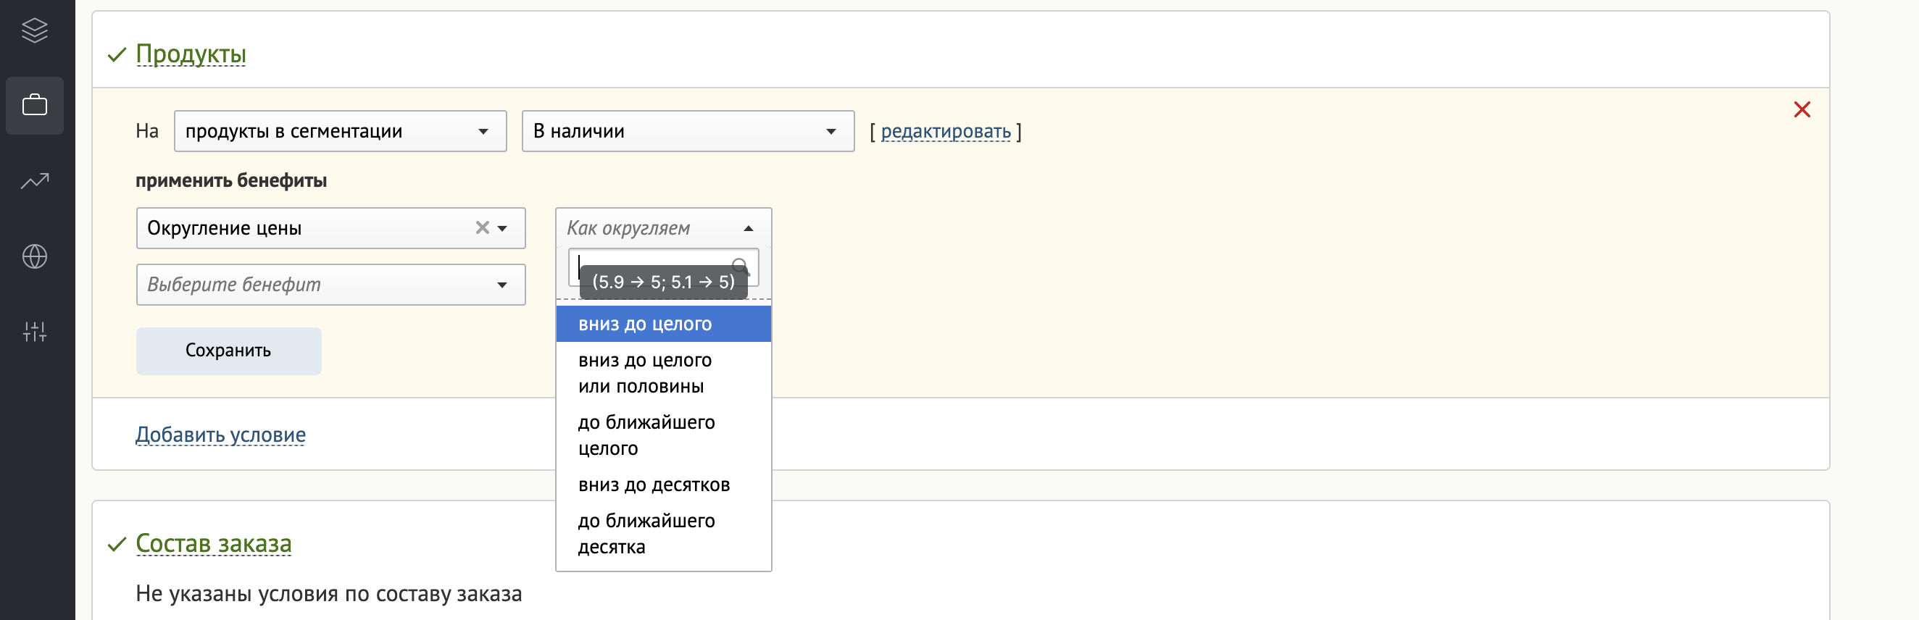The height and width of the screenshot is (620, 1919).
Task: Click 'Добавить условие' link
Action: pyautogui.click(x=220, y=435)
